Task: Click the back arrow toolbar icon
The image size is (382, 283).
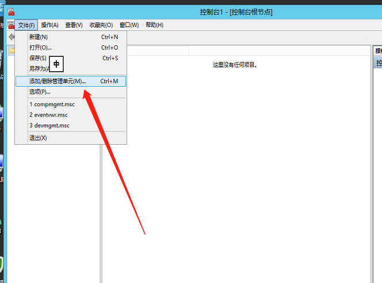Action: [x=12, y=37]
